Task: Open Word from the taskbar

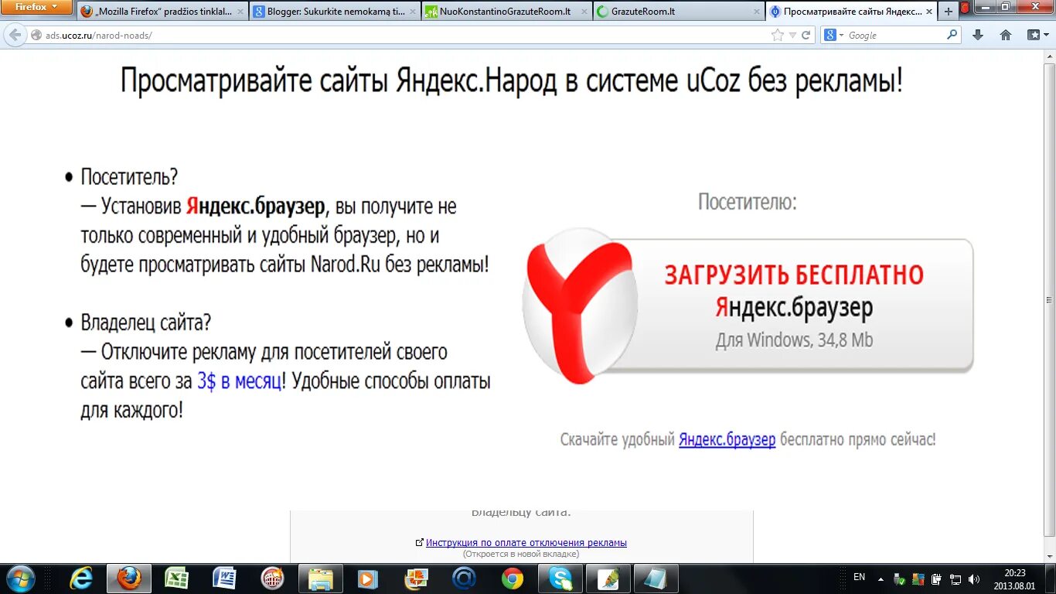Action: tap(225, 579)
